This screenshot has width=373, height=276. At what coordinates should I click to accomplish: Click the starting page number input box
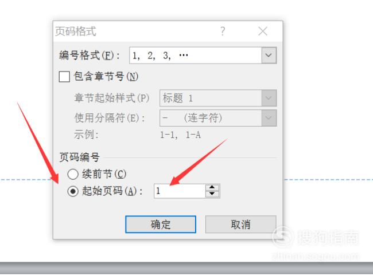(180, 191)
